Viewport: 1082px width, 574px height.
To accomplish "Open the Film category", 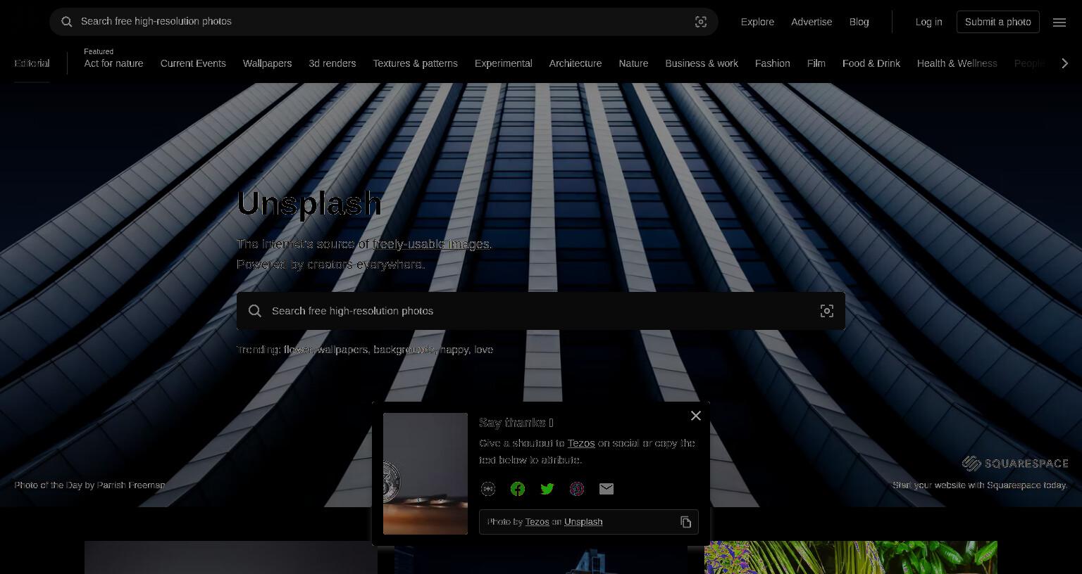I will (816, 63).
